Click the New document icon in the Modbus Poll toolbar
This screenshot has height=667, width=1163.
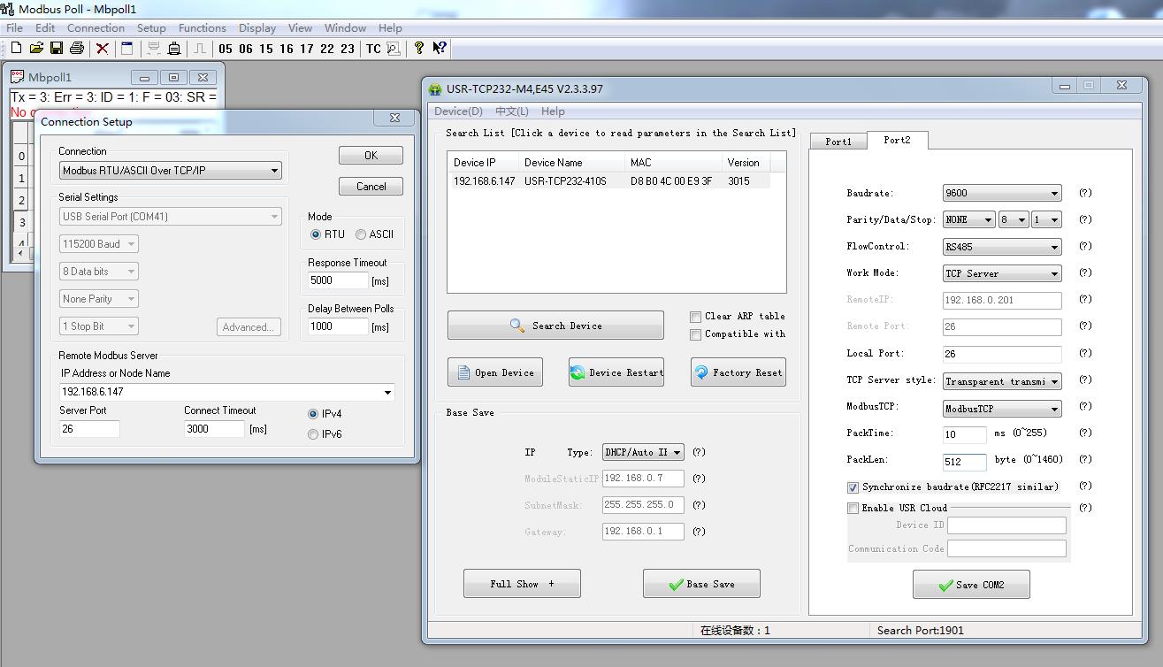[x=16, y=49]
